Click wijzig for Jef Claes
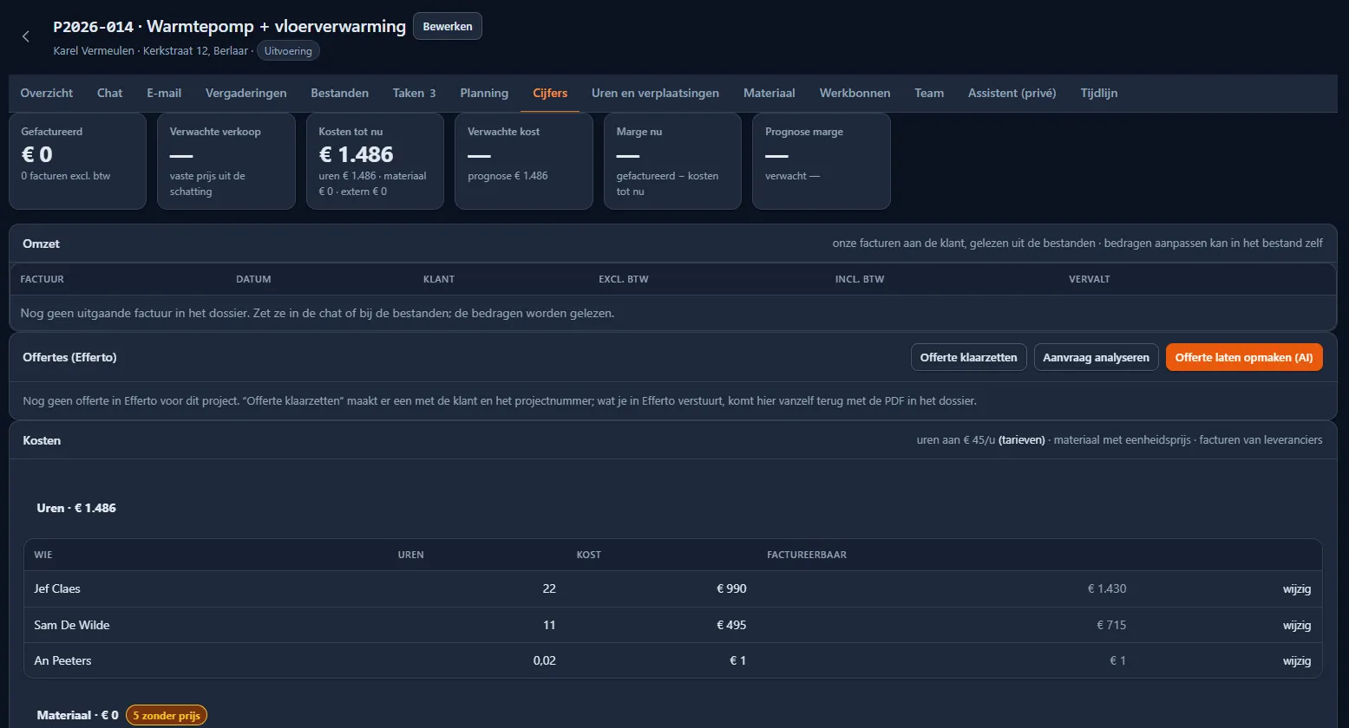Screen dimensions: 1349x728 [1297, 589]
